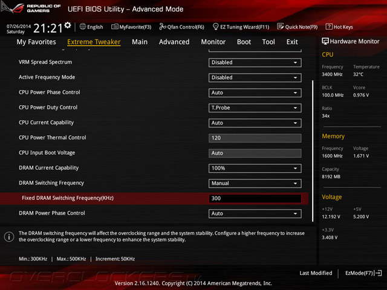Viewport: 387px width, 290px height.
Task: Open the Monitor tab
Action: click(x=213, y=42)
